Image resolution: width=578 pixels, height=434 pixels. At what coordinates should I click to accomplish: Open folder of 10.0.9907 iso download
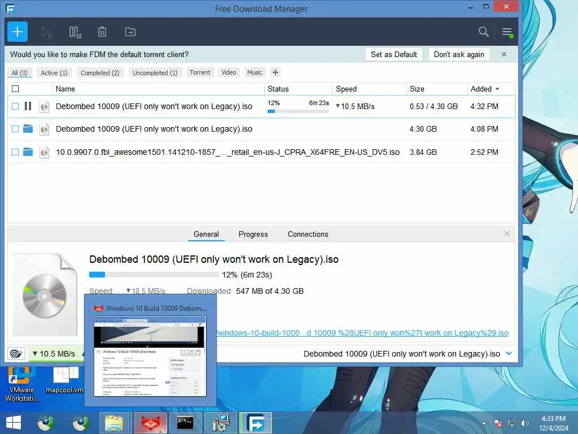click(28, 151)
